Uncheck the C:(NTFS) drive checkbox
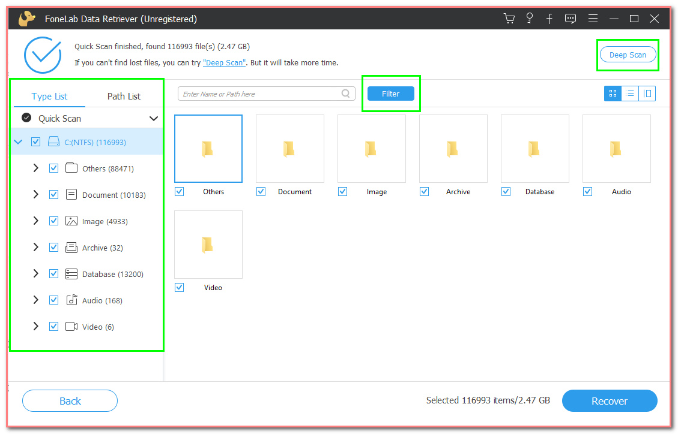The height and width of the screenshot is (434, 678). click(36, 141)
